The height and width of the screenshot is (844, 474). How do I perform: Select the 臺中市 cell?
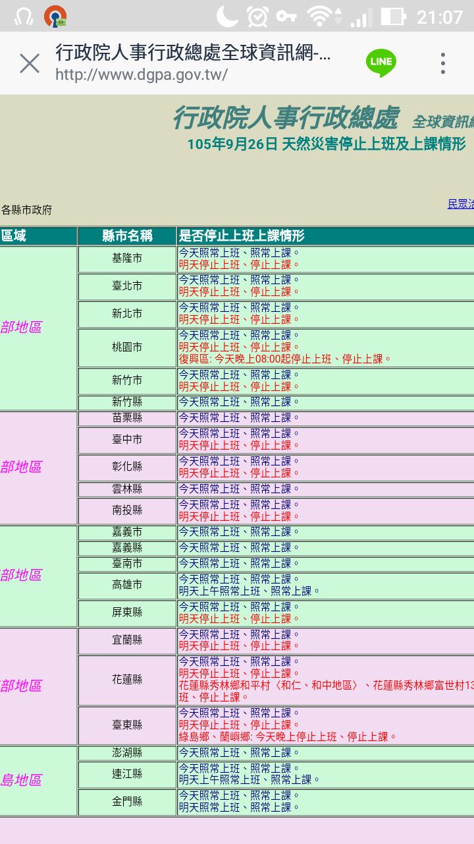coord(127,440)
